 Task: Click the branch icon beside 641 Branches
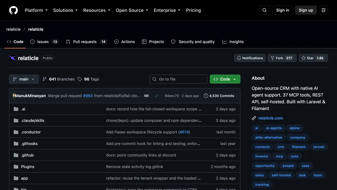pyautogui.click(x=45, y=79)
